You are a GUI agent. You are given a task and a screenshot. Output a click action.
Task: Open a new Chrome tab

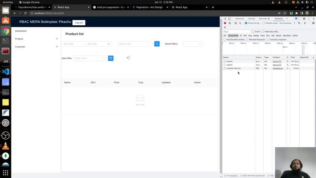(213, 7)
